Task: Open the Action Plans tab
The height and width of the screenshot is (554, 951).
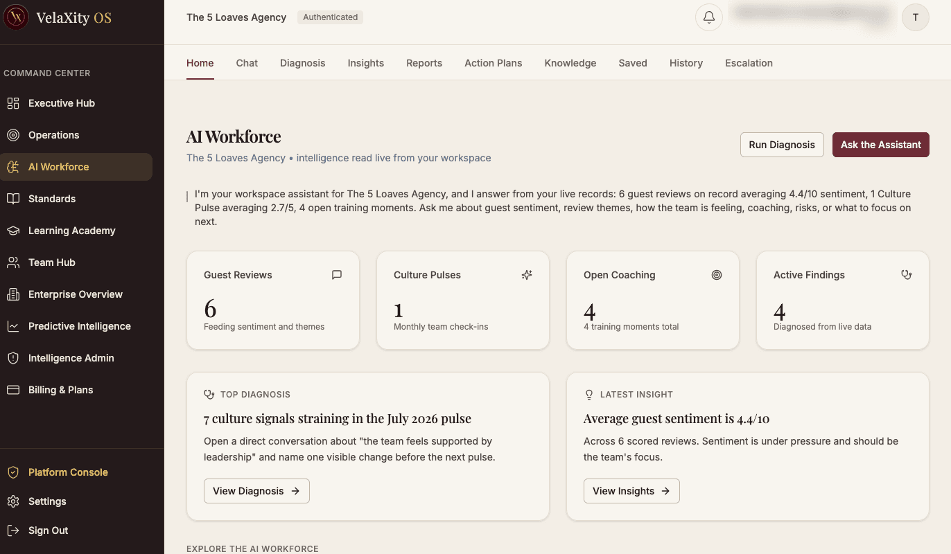Action: 494,63
